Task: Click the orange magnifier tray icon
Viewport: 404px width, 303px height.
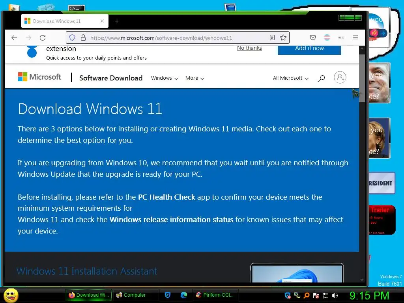Action: click(306, 296)
